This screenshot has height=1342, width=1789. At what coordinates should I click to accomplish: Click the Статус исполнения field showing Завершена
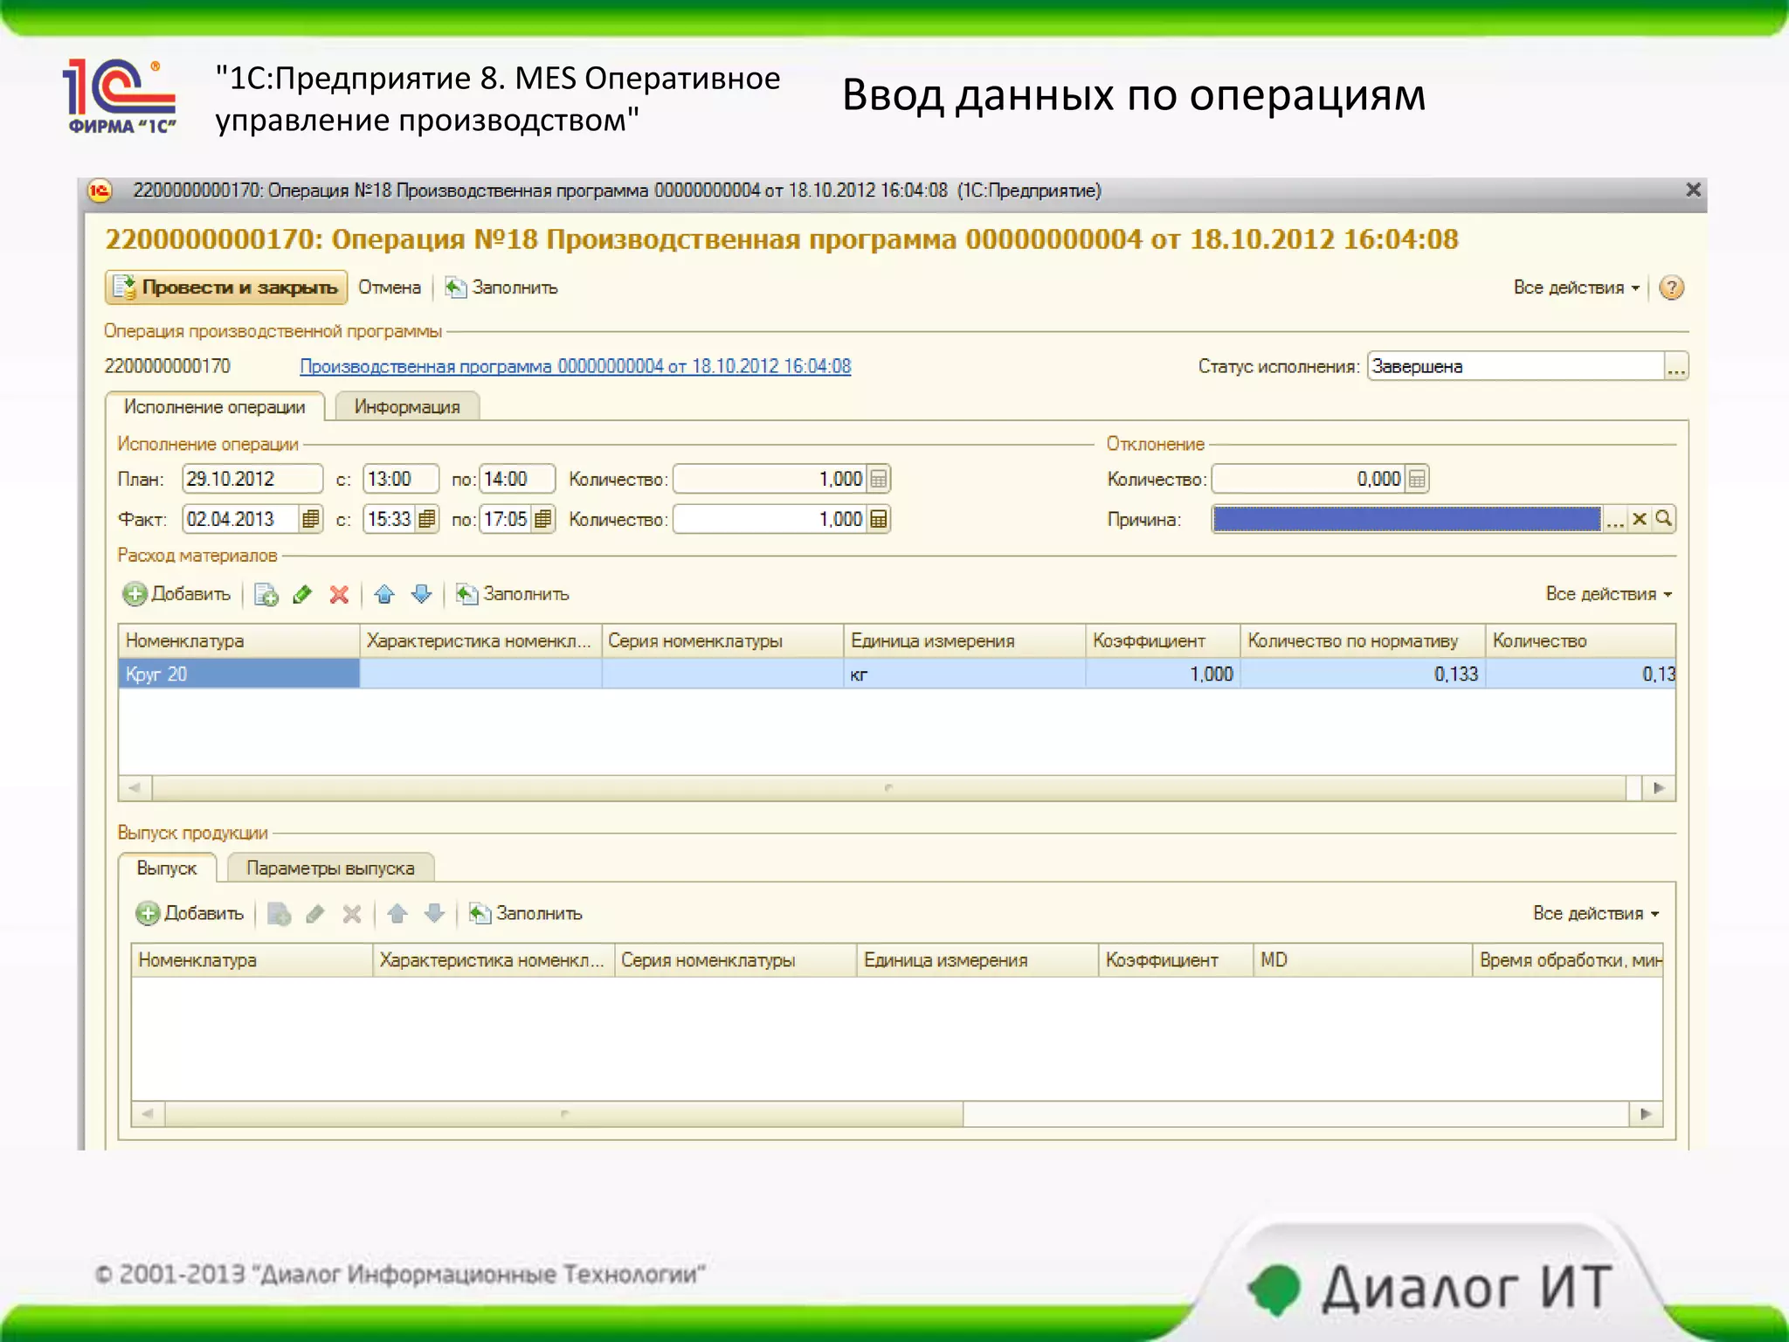click(x=1516, y=366)
